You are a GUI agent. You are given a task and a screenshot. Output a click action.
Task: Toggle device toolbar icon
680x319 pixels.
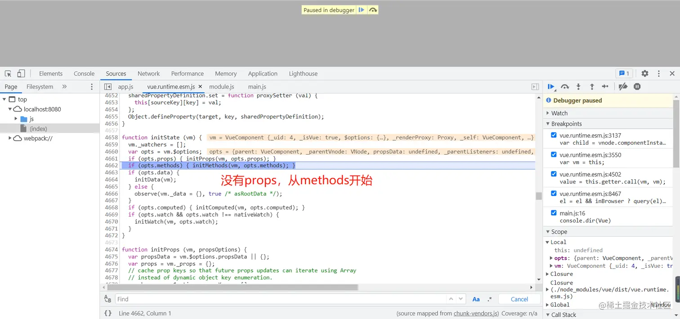[x=21, y=74]
